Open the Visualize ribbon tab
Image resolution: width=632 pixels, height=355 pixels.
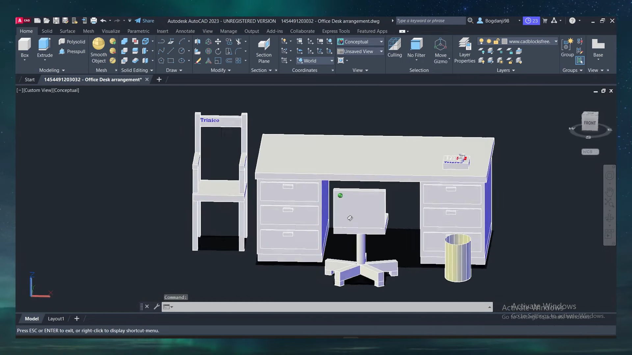[111, 31]
